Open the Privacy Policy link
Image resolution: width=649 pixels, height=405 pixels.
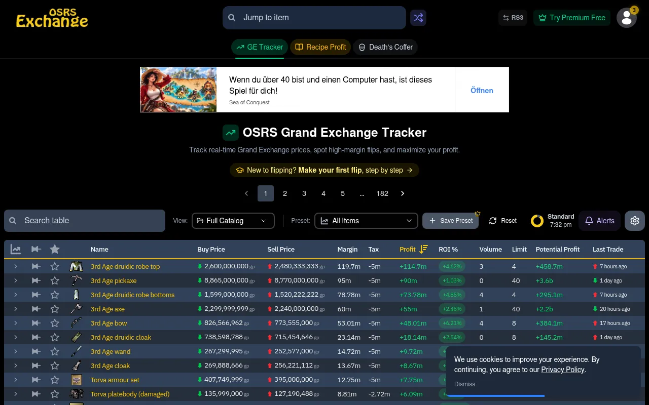(563, 370)
